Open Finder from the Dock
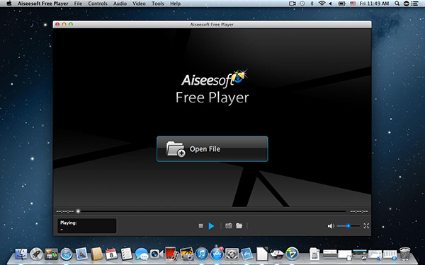The width and height of the screenshot is (425, 265). click(x=21, y=254)
